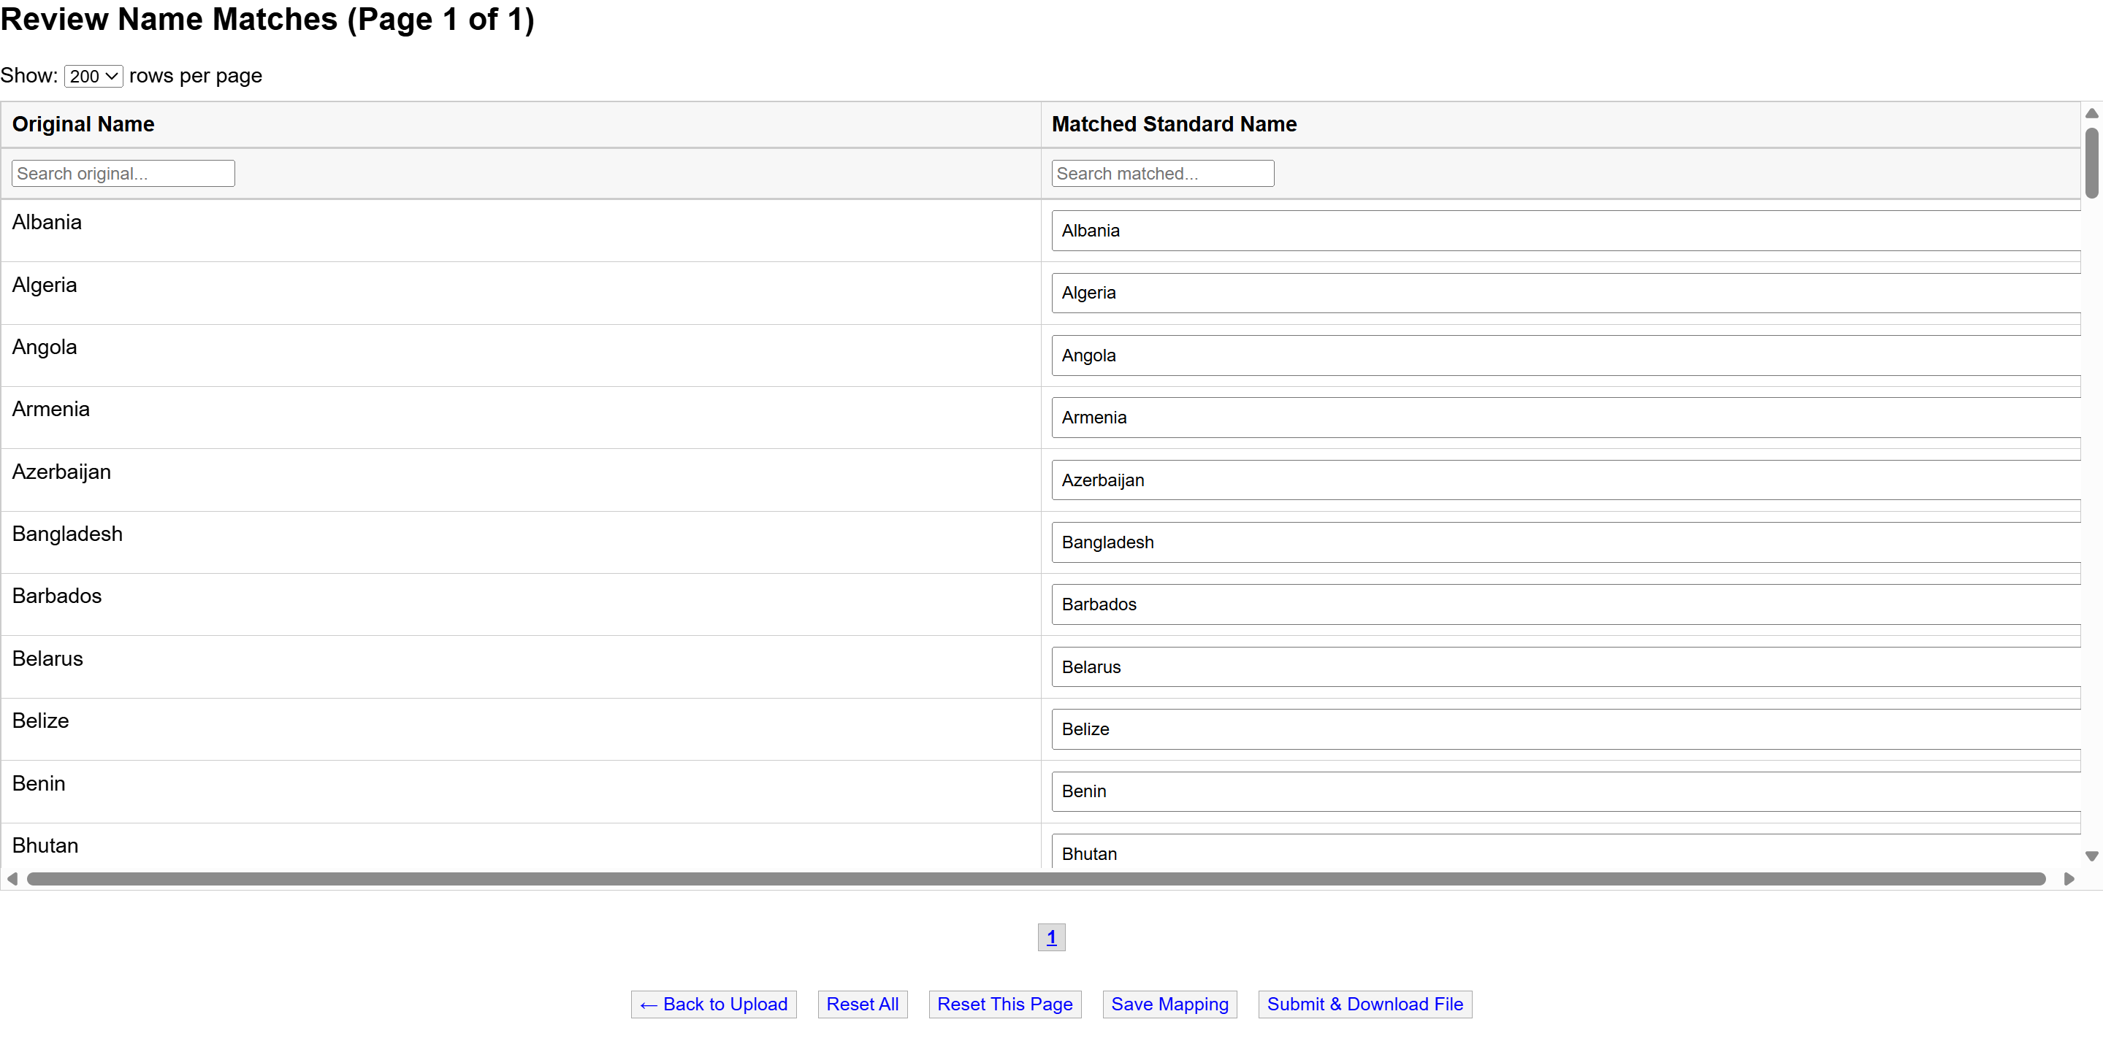Image resolution: width=2103 pixels, height=1041 pixels.
Task: Click the Search matched input field
Action: coord(1161,173)
